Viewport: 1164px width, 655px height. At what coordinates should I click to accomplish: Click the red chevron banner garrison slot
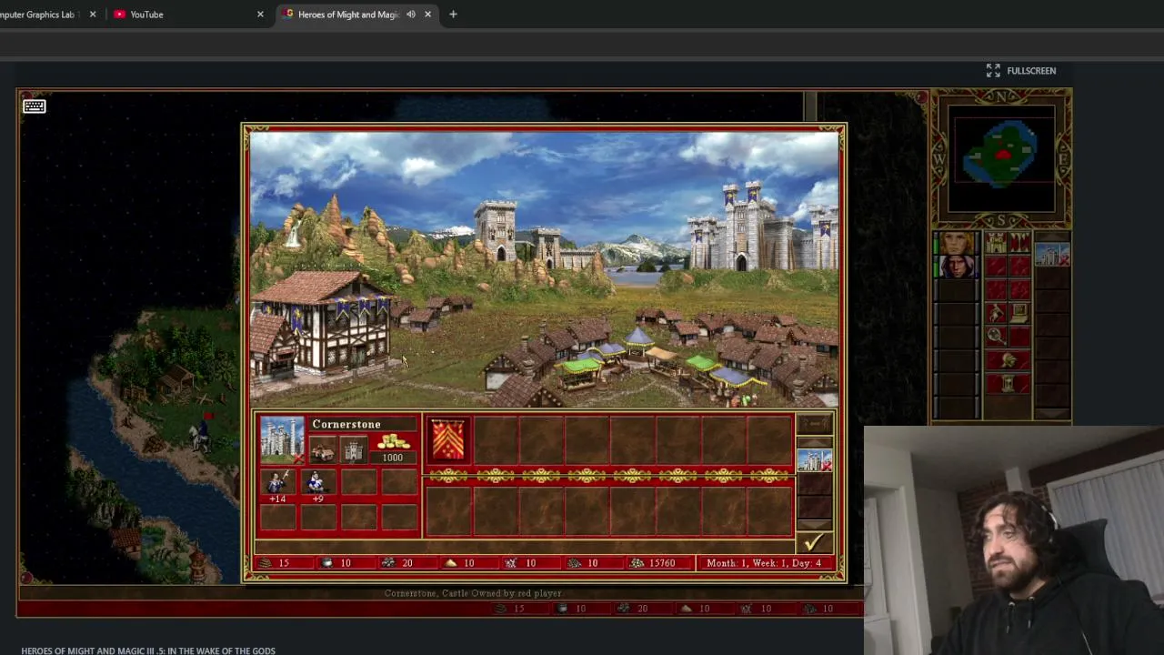(448, 441)
